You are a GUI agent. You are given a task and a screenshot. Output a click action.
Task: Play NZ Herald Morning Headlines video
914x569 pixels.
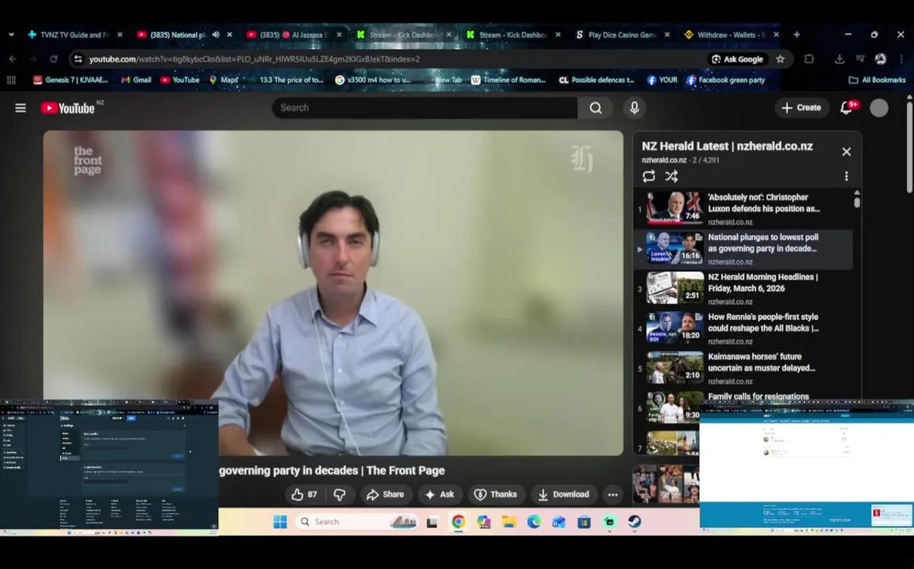(x=744, y=288)
